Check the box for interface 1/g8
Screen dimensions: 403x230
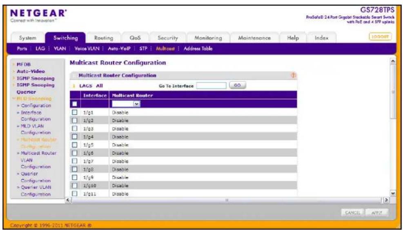pyautogui.click(x=75, y=169)
